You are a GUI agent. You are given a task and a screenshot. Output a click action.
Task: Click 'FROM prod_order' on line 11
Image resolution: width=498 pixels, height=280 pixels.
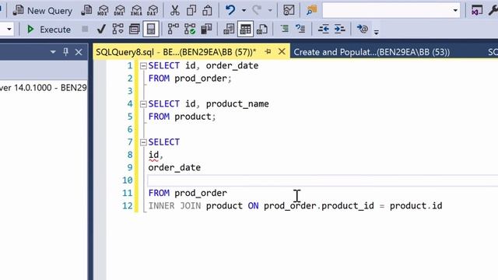click(188, 193)
